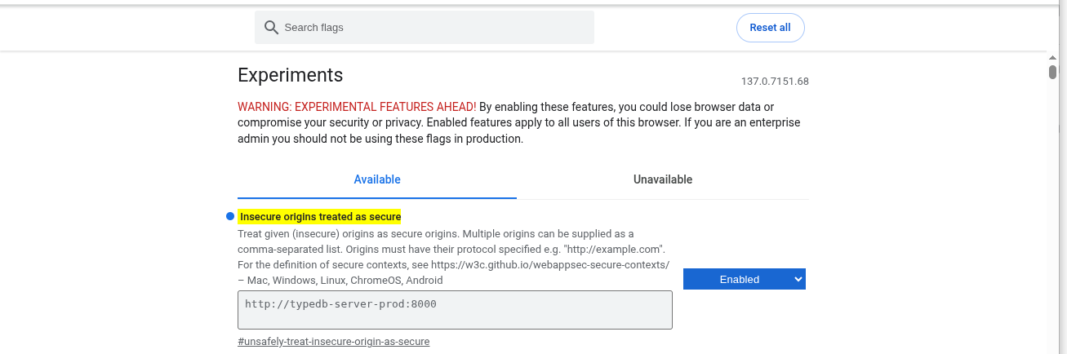Click the origins text box with typedb-server-prod
Screen dimensions: 1067x354
click(x=455, y=310)
